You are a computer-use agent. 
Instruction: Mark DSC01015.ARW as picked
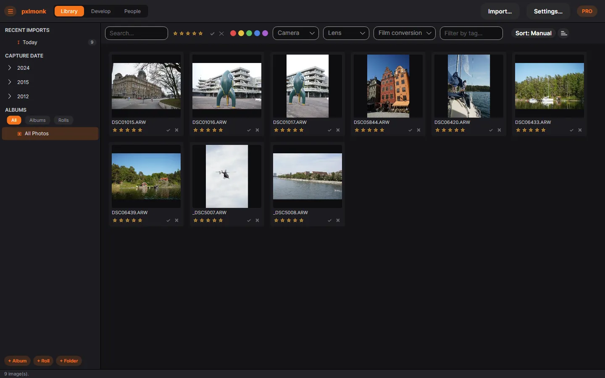[x=168, y=130]
